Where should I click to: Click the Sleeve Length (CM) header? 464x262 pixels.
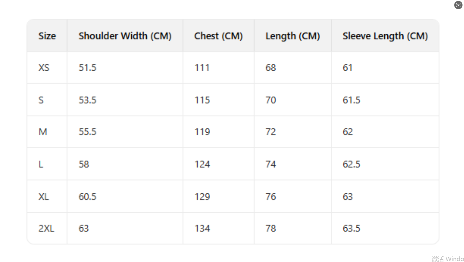pos(385,36)
